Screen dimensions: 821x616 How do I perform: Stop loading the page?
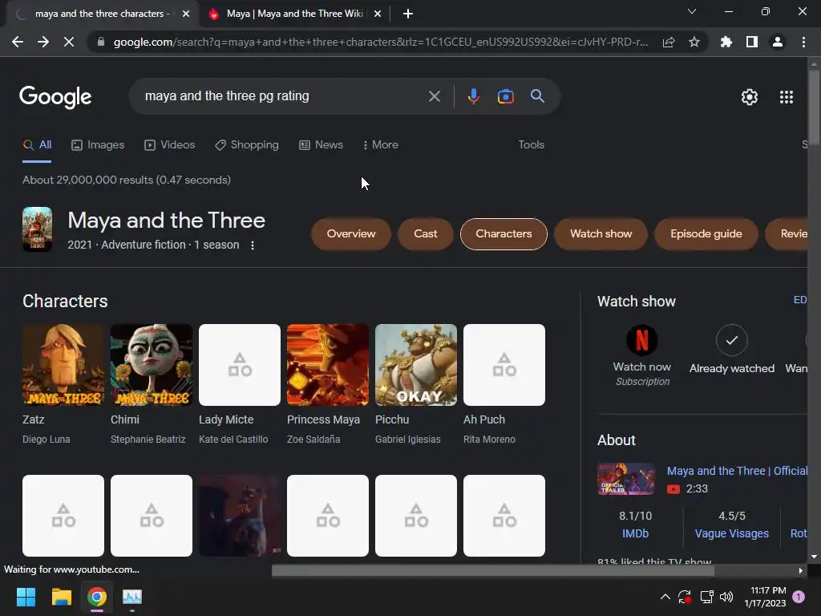pos(69,42)
